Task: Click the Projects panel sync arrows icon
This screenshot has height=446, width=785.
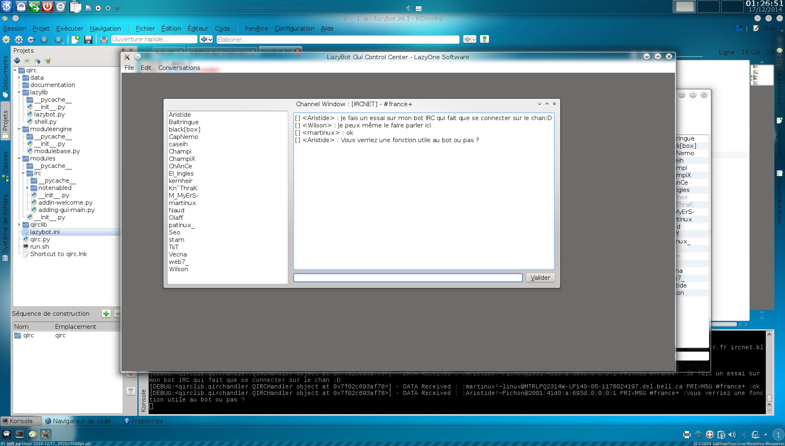Action: click(17, 60)
